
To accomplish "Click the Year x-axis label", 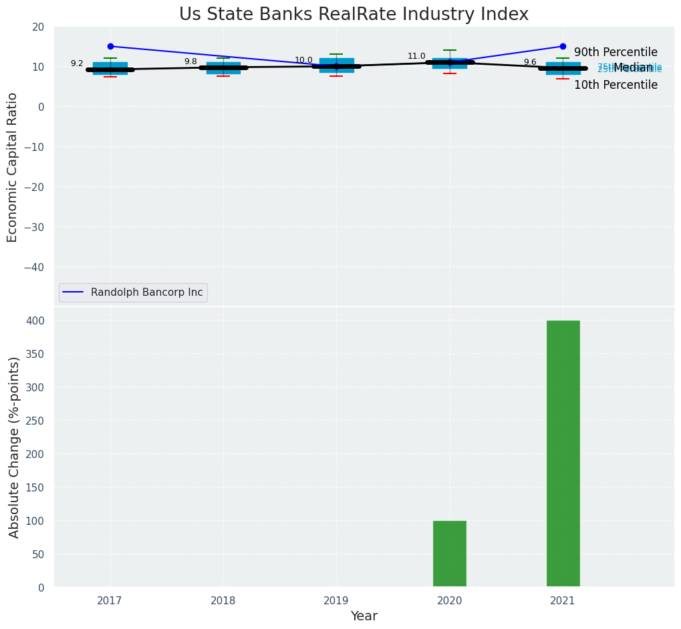I will pyautogui.click(x=364, y=616).
